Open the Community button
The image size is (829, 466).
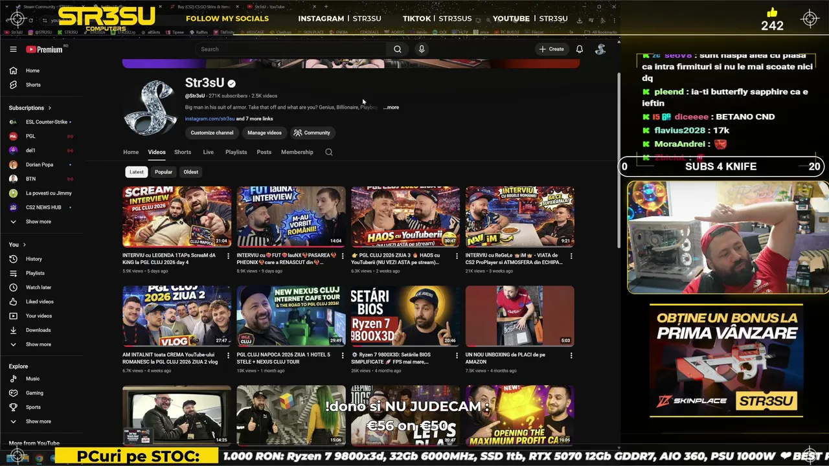click(312, 133)
